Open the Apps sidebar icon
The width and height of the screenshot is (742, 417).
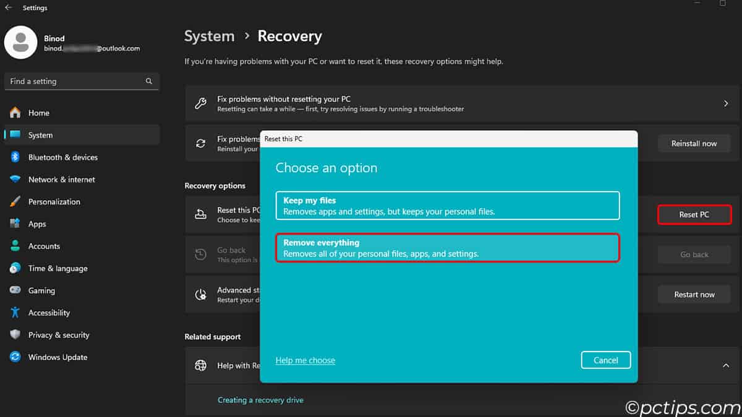[x=15, y=224]
